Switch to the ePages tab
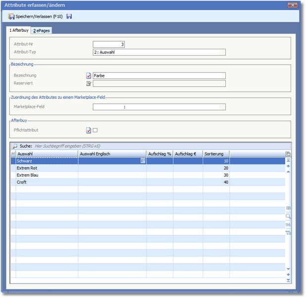This screenshot has width=306, height=298. (x=42, y=31)
